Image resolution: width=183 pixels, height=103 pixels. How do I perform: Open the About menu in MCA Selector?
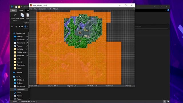pos(55,9)
